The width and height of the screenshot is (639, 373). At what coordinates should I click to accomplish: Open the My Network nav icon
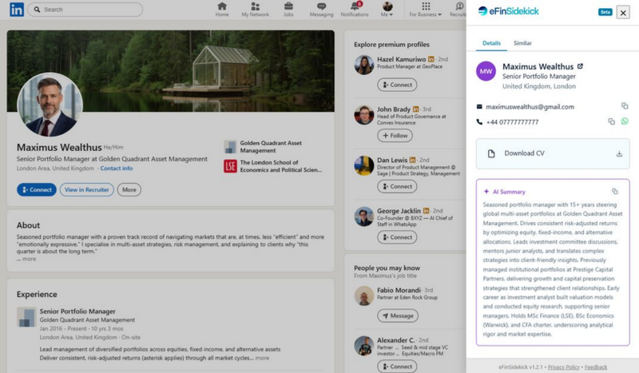[x=255, y=10]
